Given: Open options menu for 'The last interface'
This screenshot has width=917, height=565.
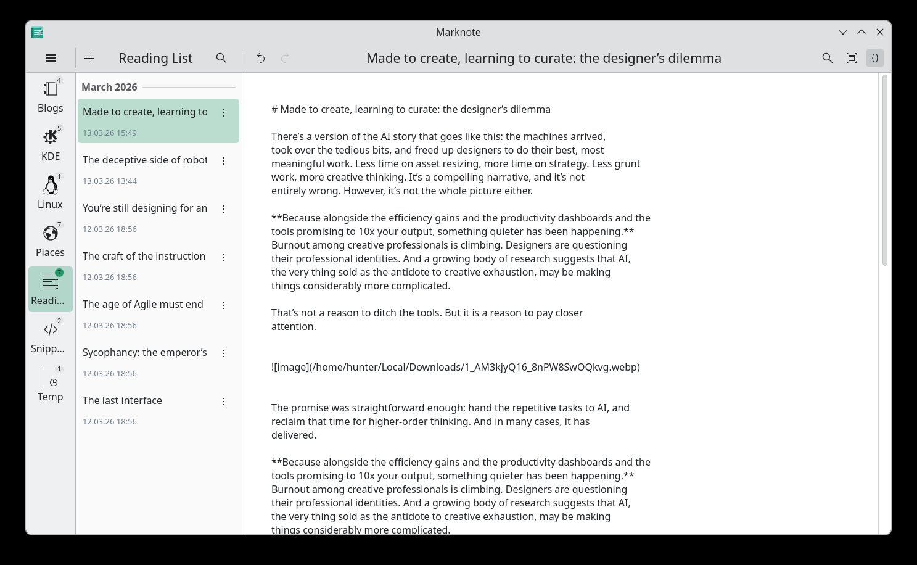Looking at the screenshot, I should [224, 401].
